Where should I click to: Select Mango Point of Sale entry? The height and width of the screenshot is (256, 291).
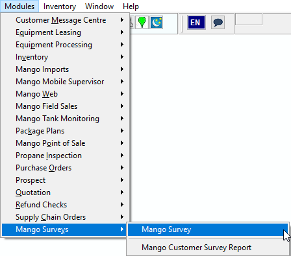[x=65, y=143]
